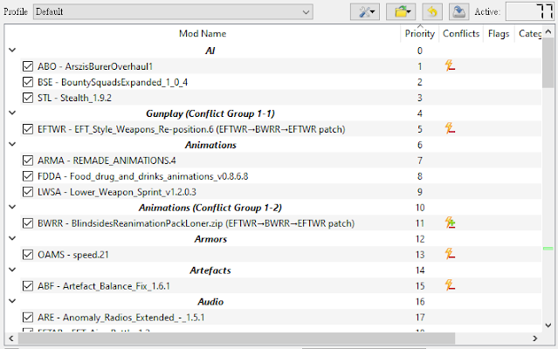
Task: Open the Profile Default dropdown
Action: point(173,12)
